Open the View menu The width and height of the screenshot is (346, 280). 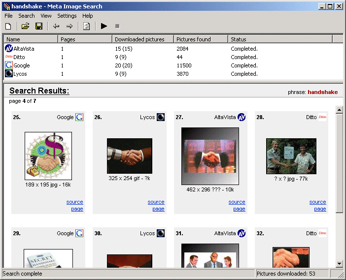[46, 16]
